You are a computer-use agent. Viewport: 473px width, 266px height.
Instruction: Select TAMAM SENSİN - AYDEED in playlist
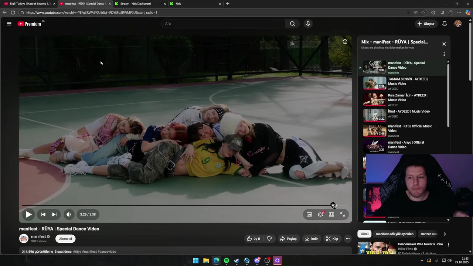click(x=402, y=83)
